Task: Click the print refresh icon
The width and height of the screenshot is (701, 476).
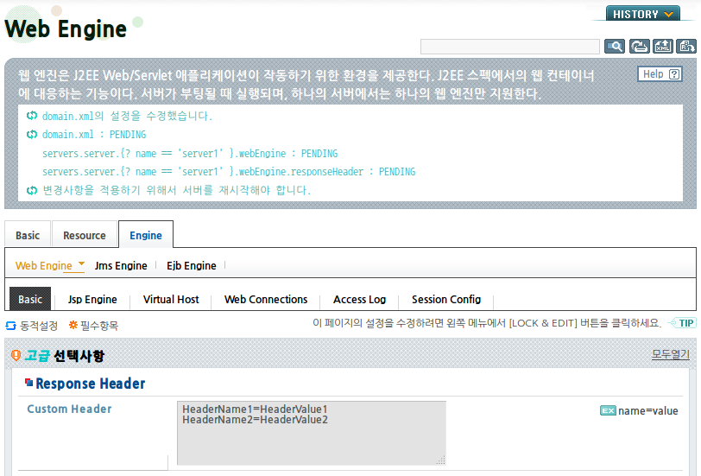Action: [640, 46]
